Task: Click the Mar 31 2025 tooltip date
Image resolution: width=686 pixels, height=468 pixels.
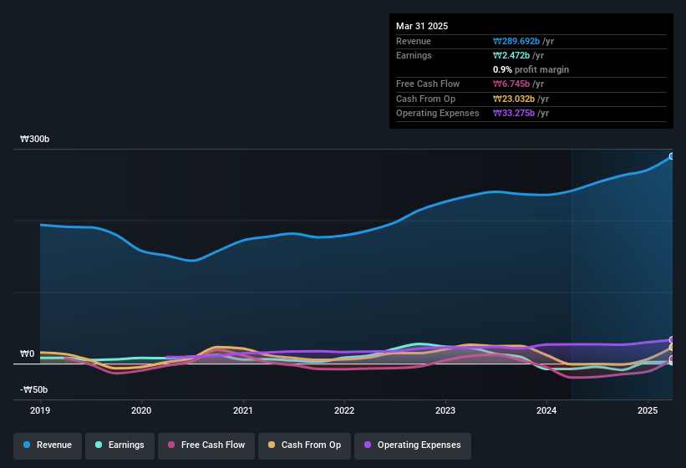Action: (x=422, y=26)
